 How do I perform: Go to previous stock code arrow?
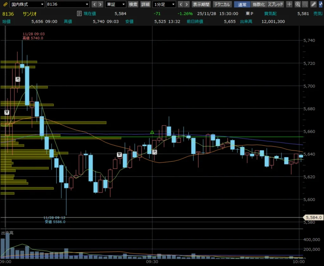click(x=94, y=4)
